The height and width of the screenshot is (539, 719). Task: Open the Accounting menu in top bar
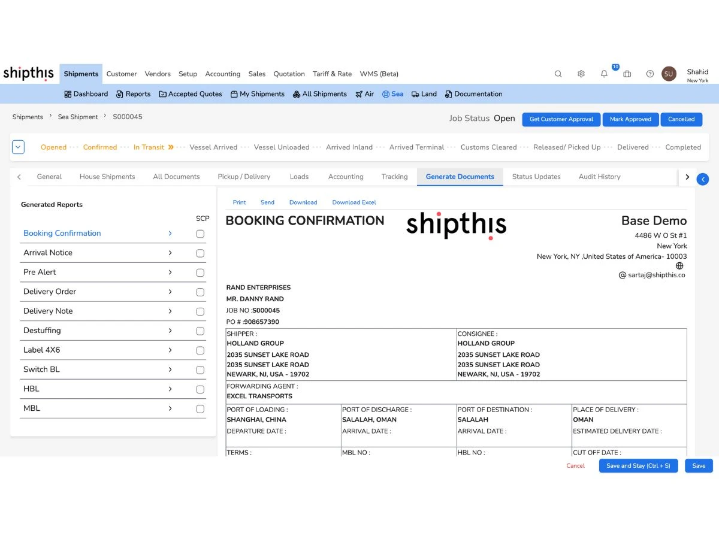[222, 74]
